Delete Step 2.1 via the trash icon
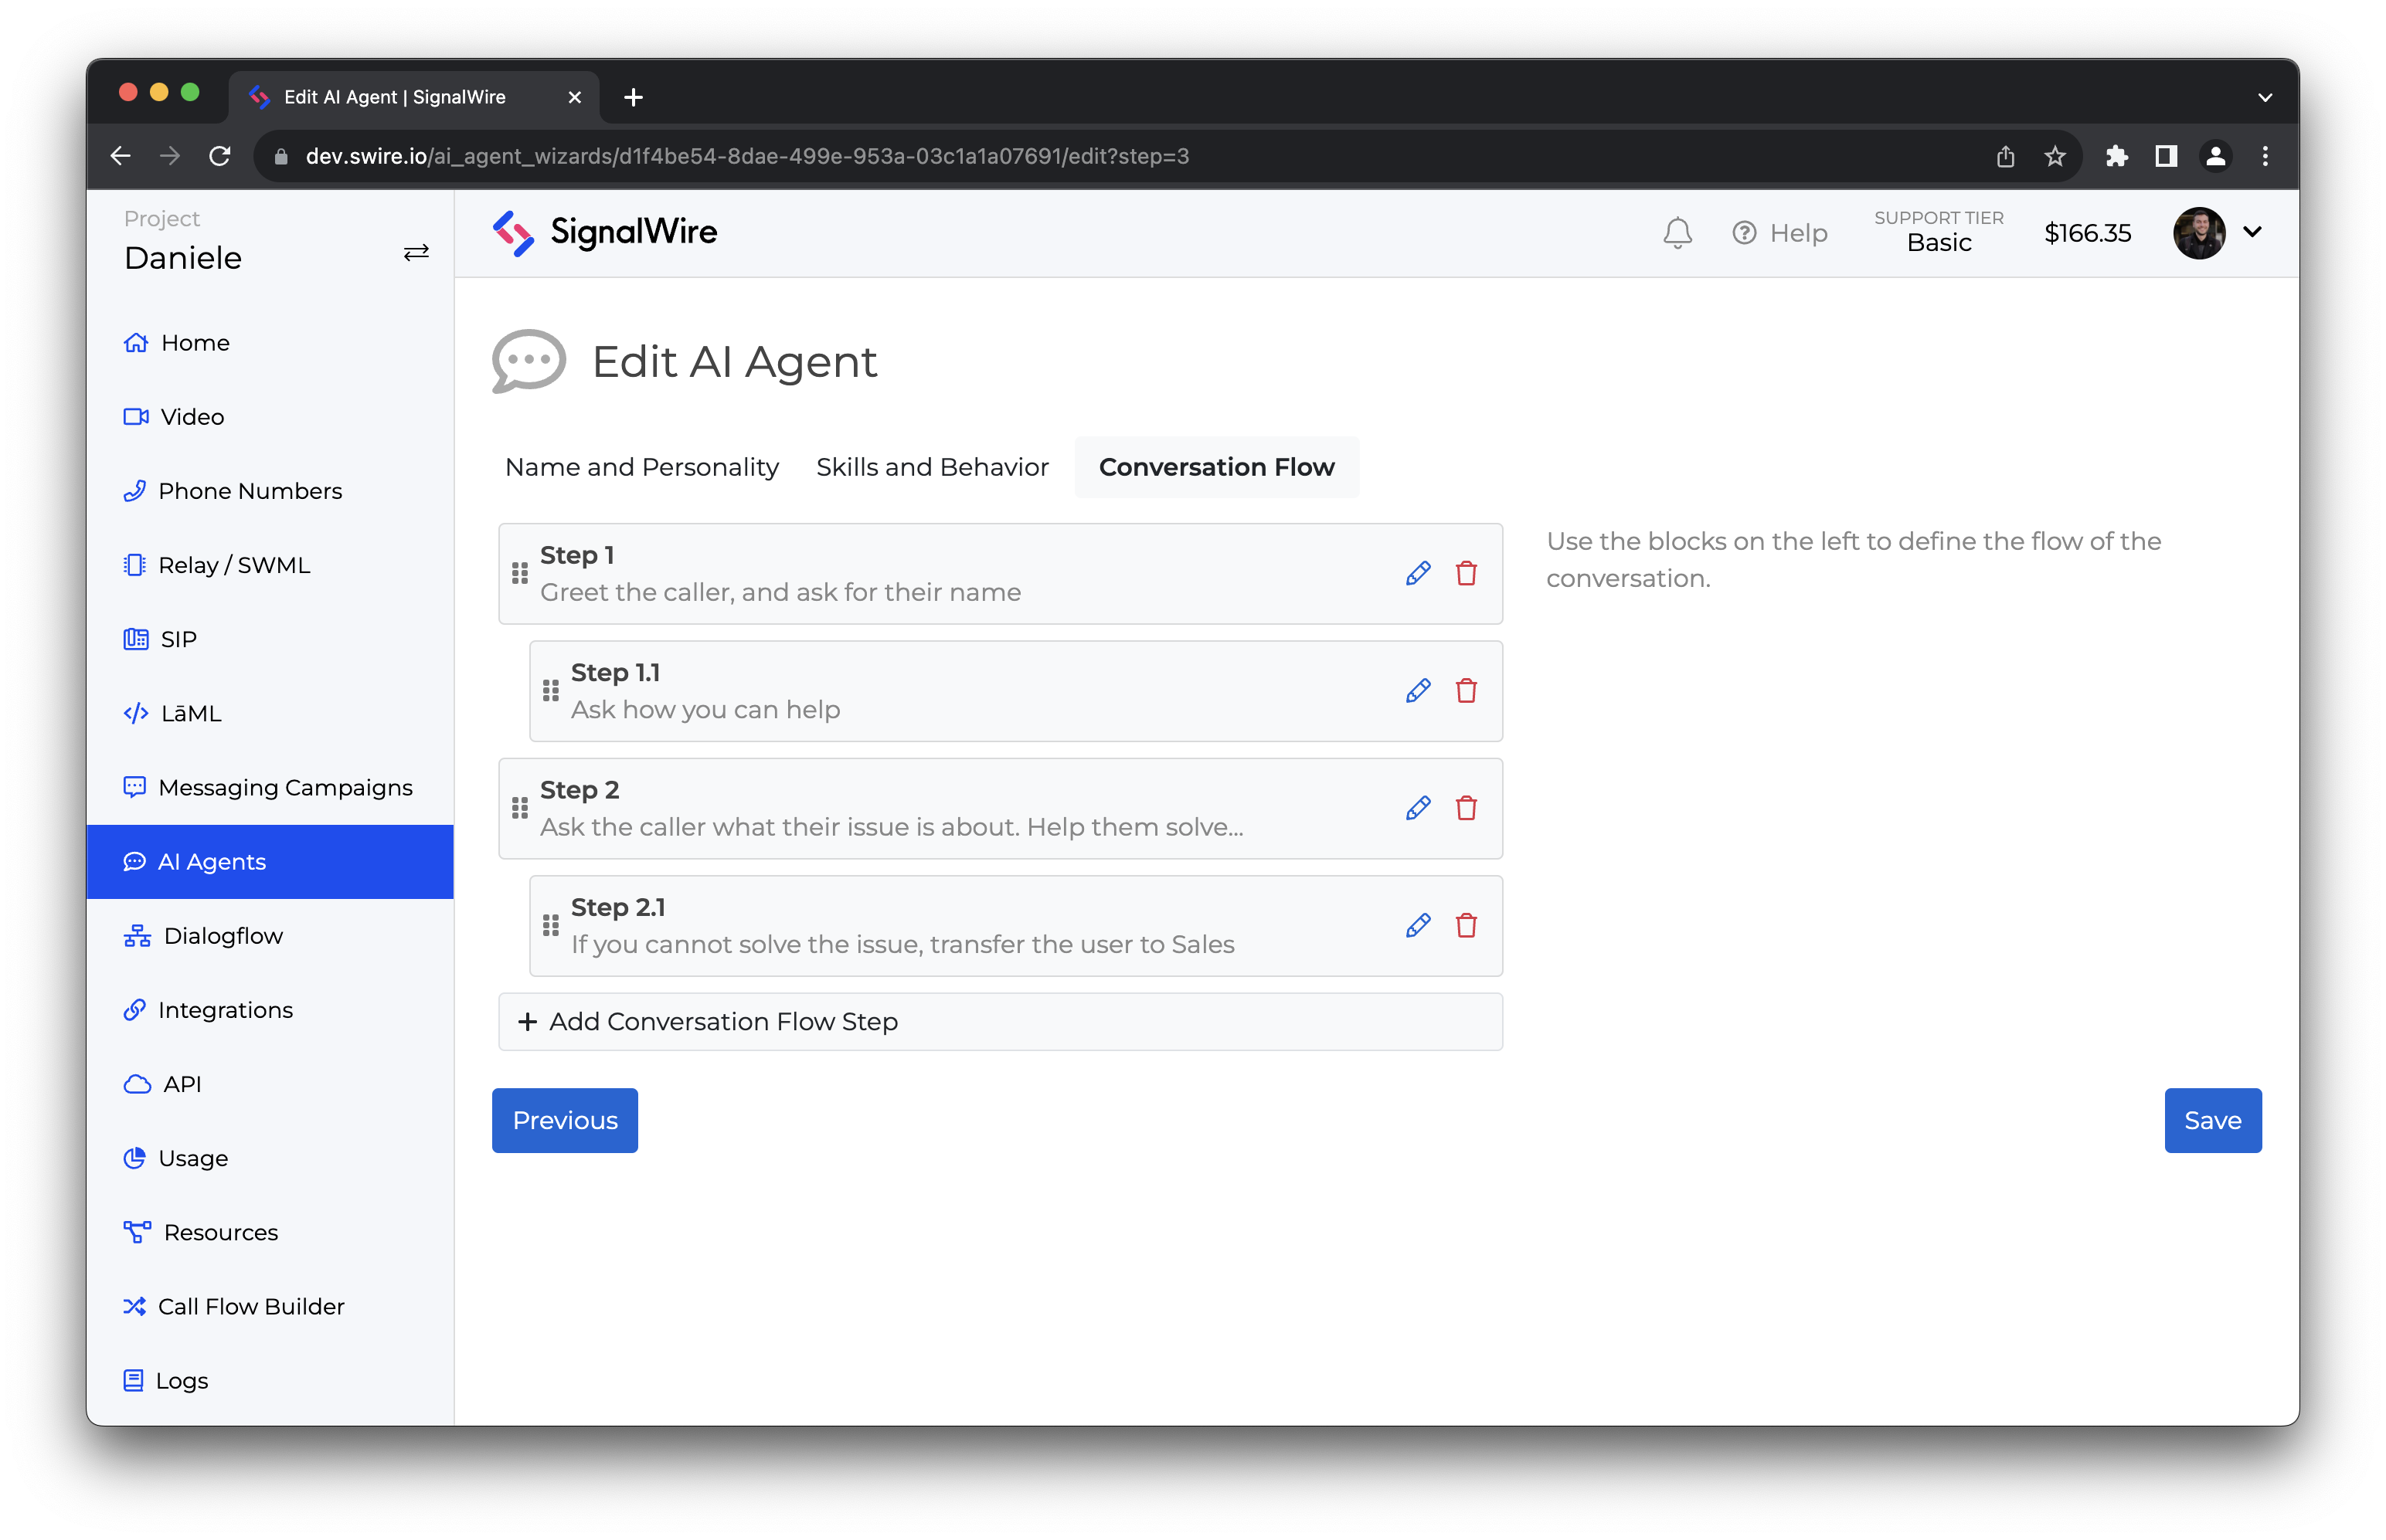 pyautogui.click(x=1466, y=925)
